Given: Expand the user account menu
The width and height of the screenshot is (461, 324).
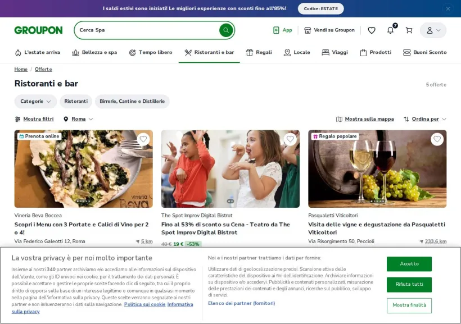Looking at the screenshot, I should click(x=433, y=30).
